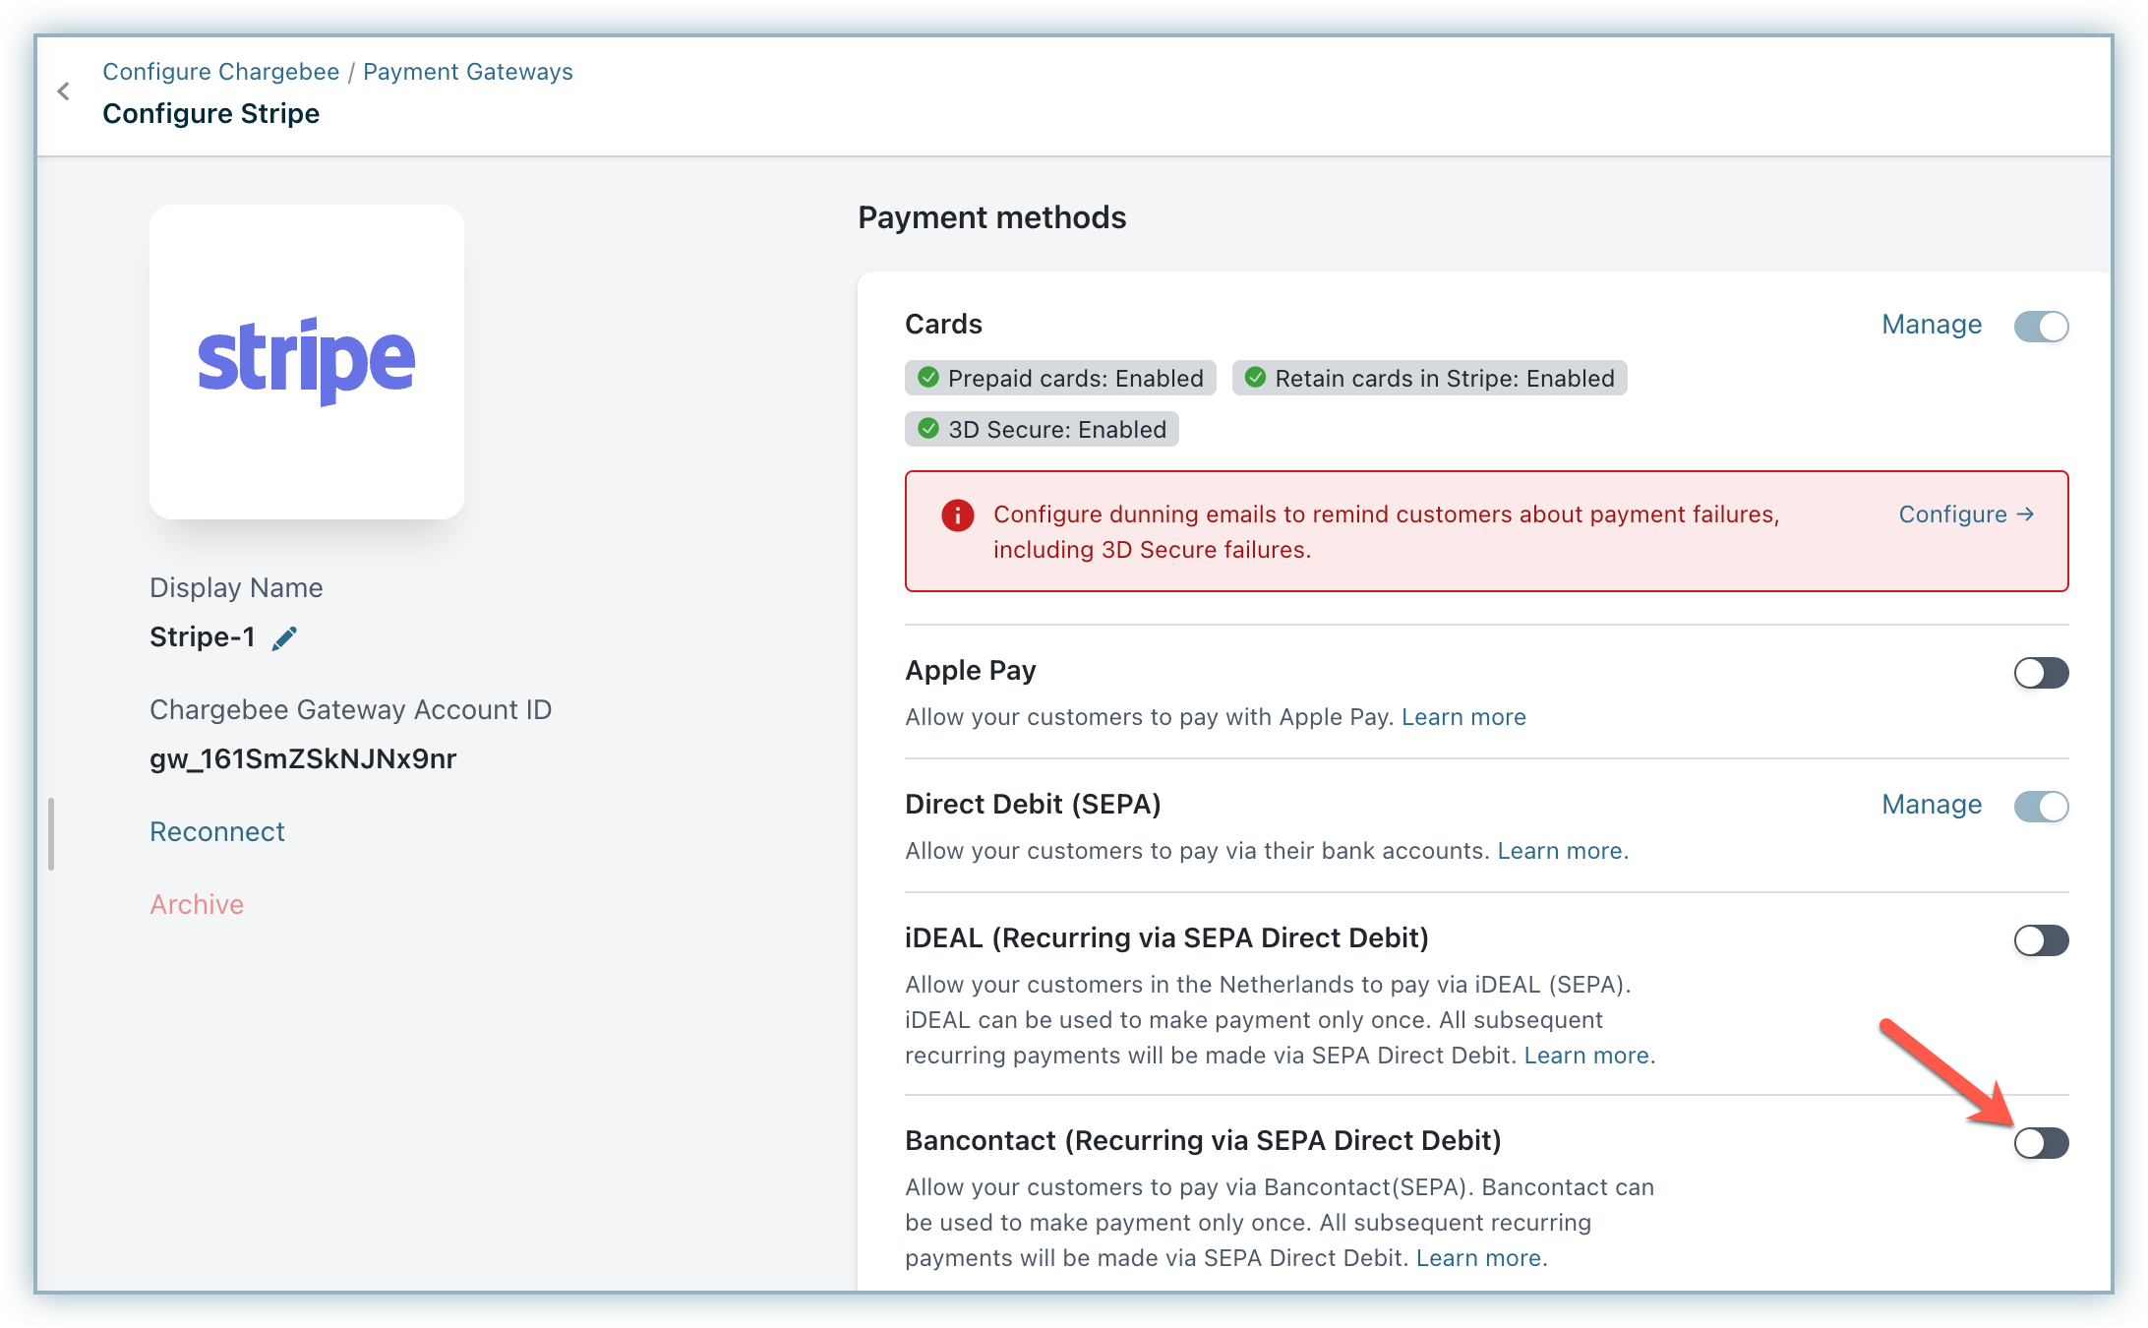Click green check icon on Prepaid cards badge
This screenshot has width=2148, height=1328.
point(927,378)
